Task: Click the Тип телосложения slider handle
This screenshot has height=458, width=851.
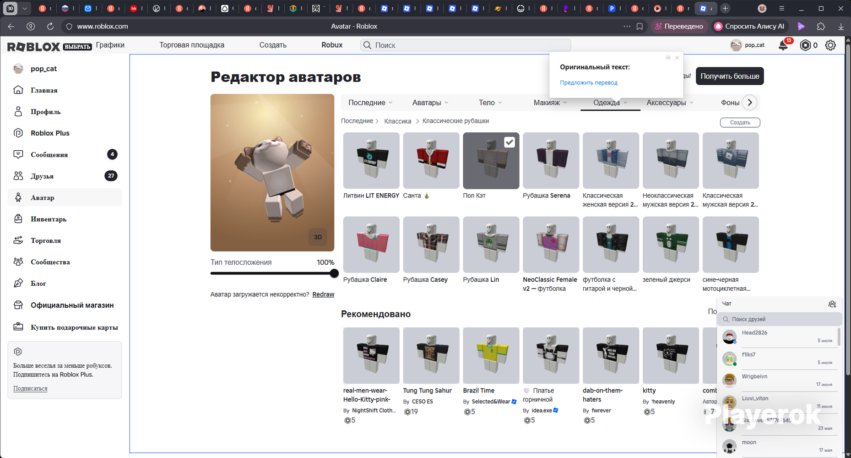Action: (x=334, y=273)
